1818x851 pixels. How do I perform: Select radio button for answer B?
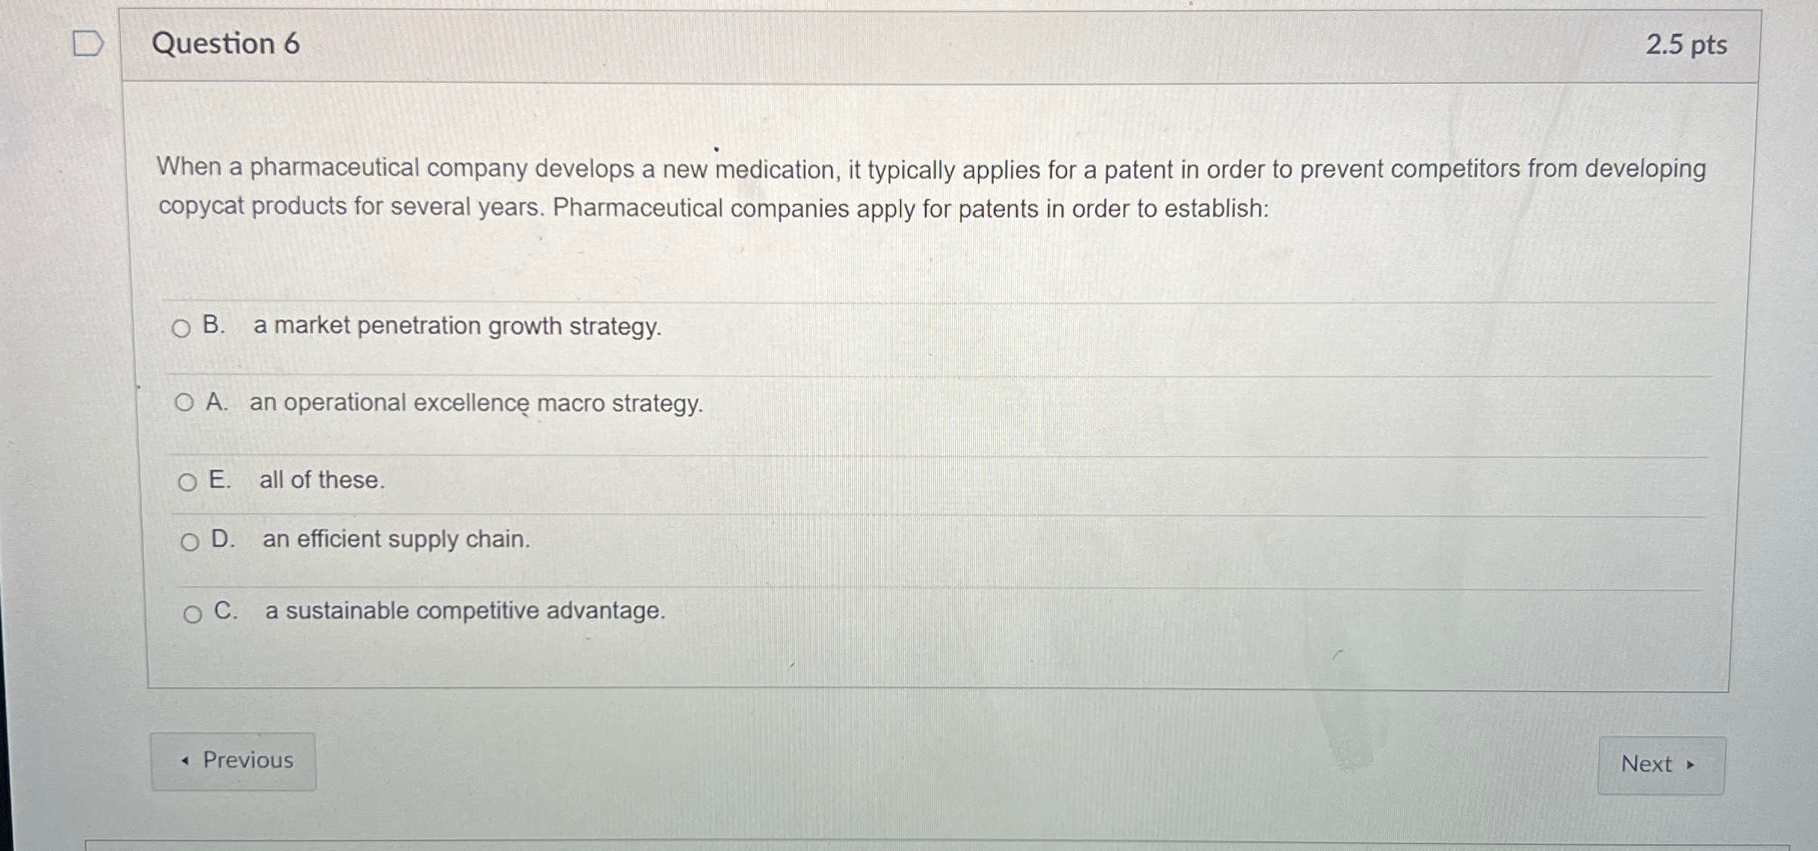[181, 328]
